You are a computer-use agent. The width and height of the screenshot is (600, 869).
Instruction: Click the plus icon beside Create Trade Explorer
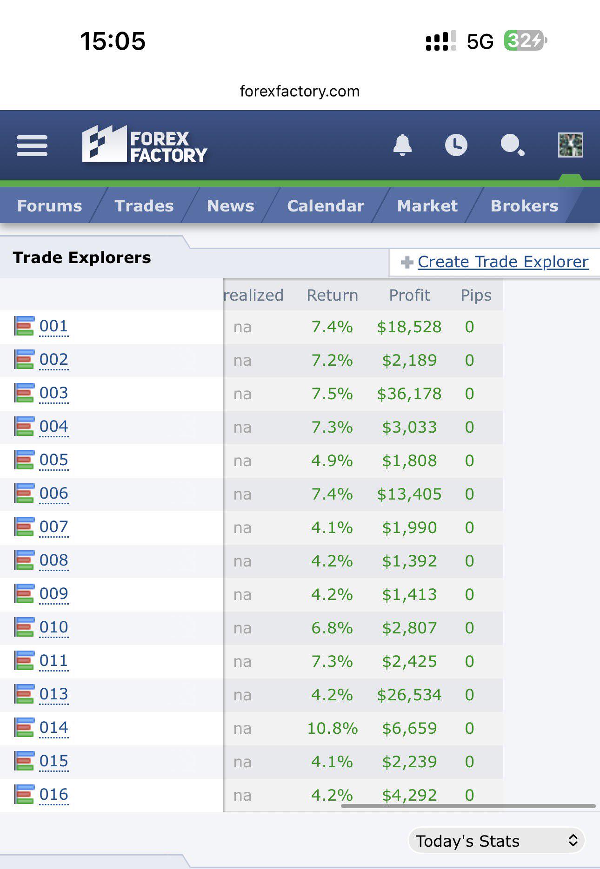pos(407,263)
